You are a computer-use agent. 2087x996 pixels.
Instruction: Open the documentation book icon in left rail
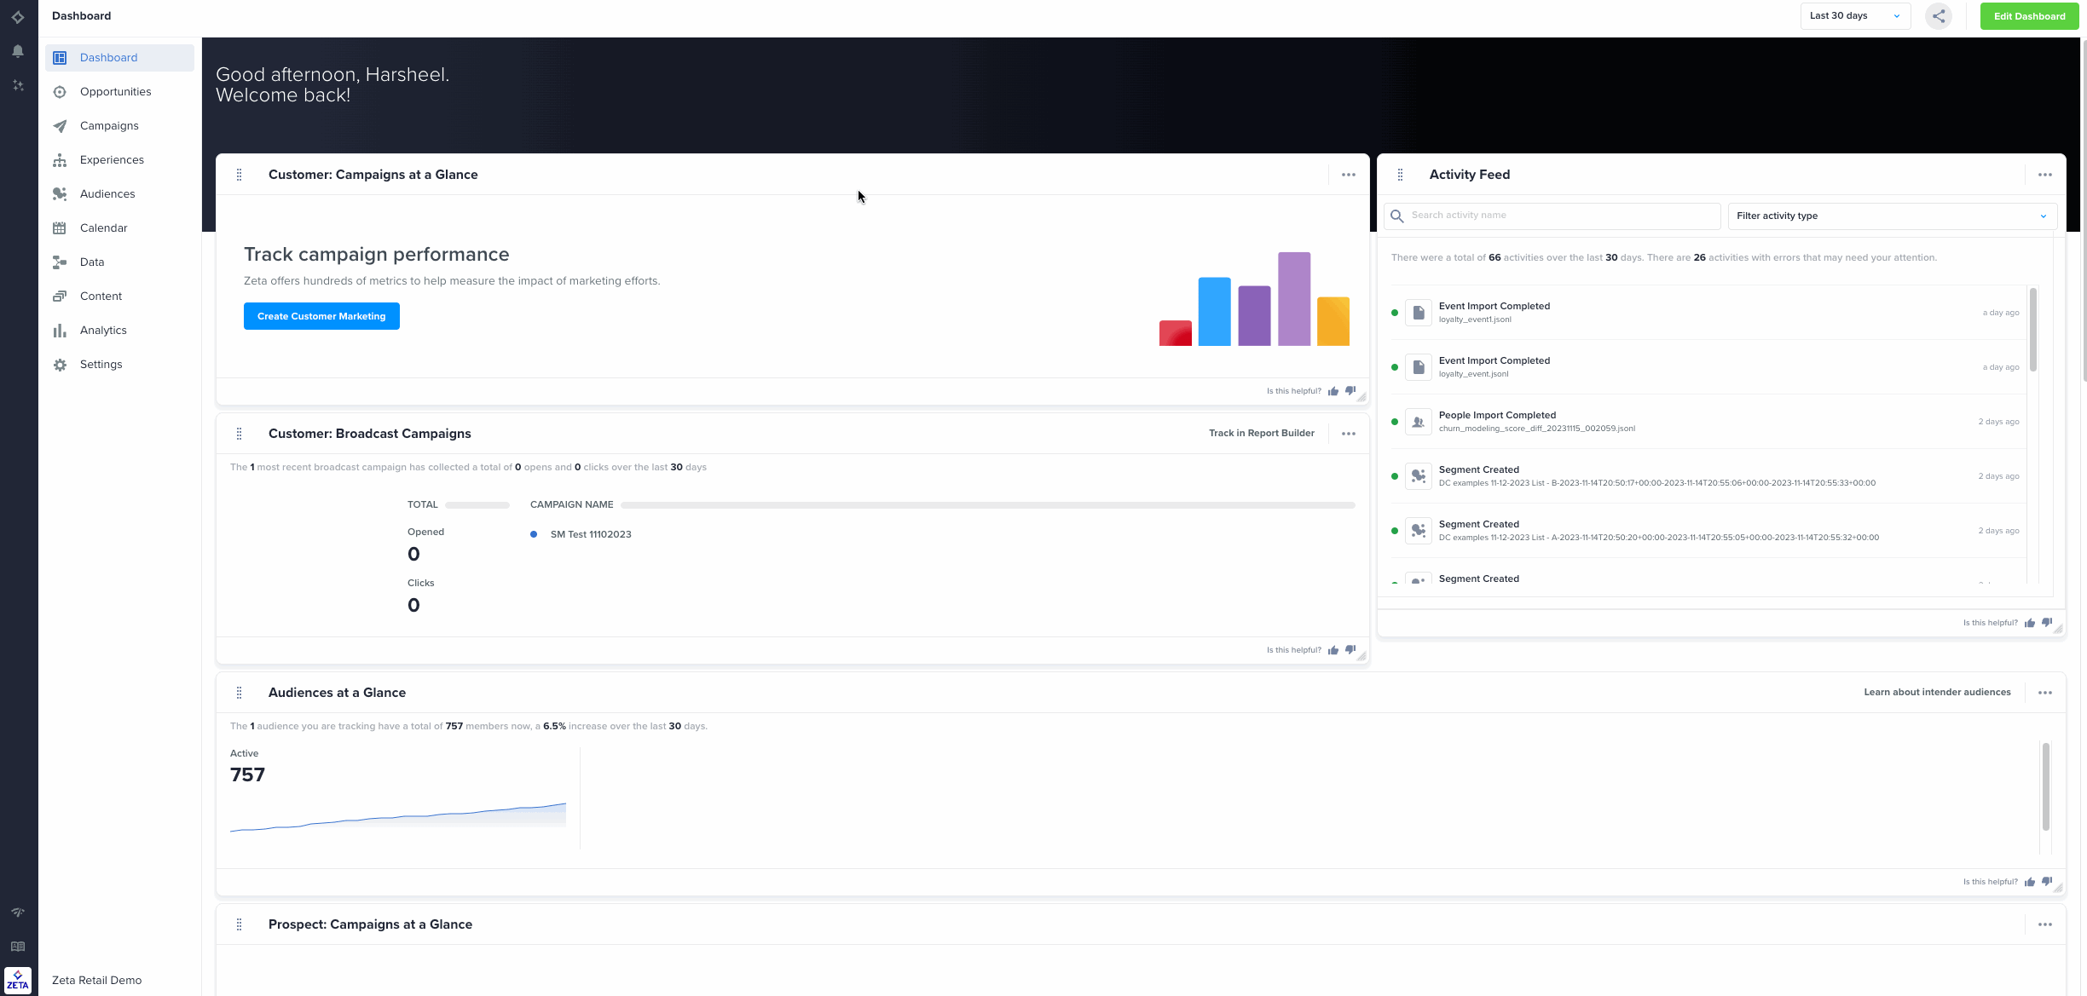tap(18, 947)
